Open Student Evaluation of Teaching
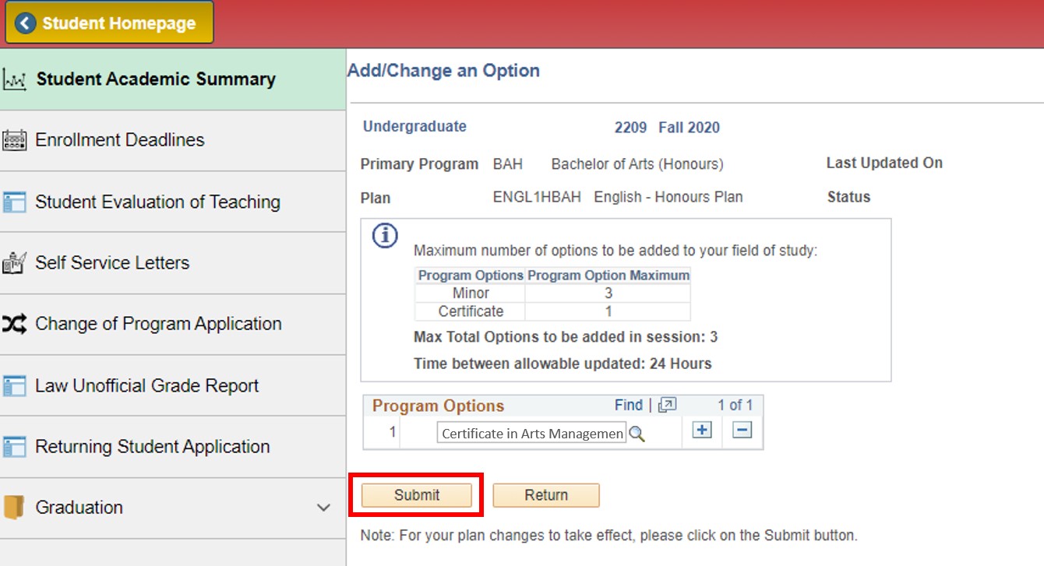Viewport: 1044px width, 566px height. [x=157, y=201]
